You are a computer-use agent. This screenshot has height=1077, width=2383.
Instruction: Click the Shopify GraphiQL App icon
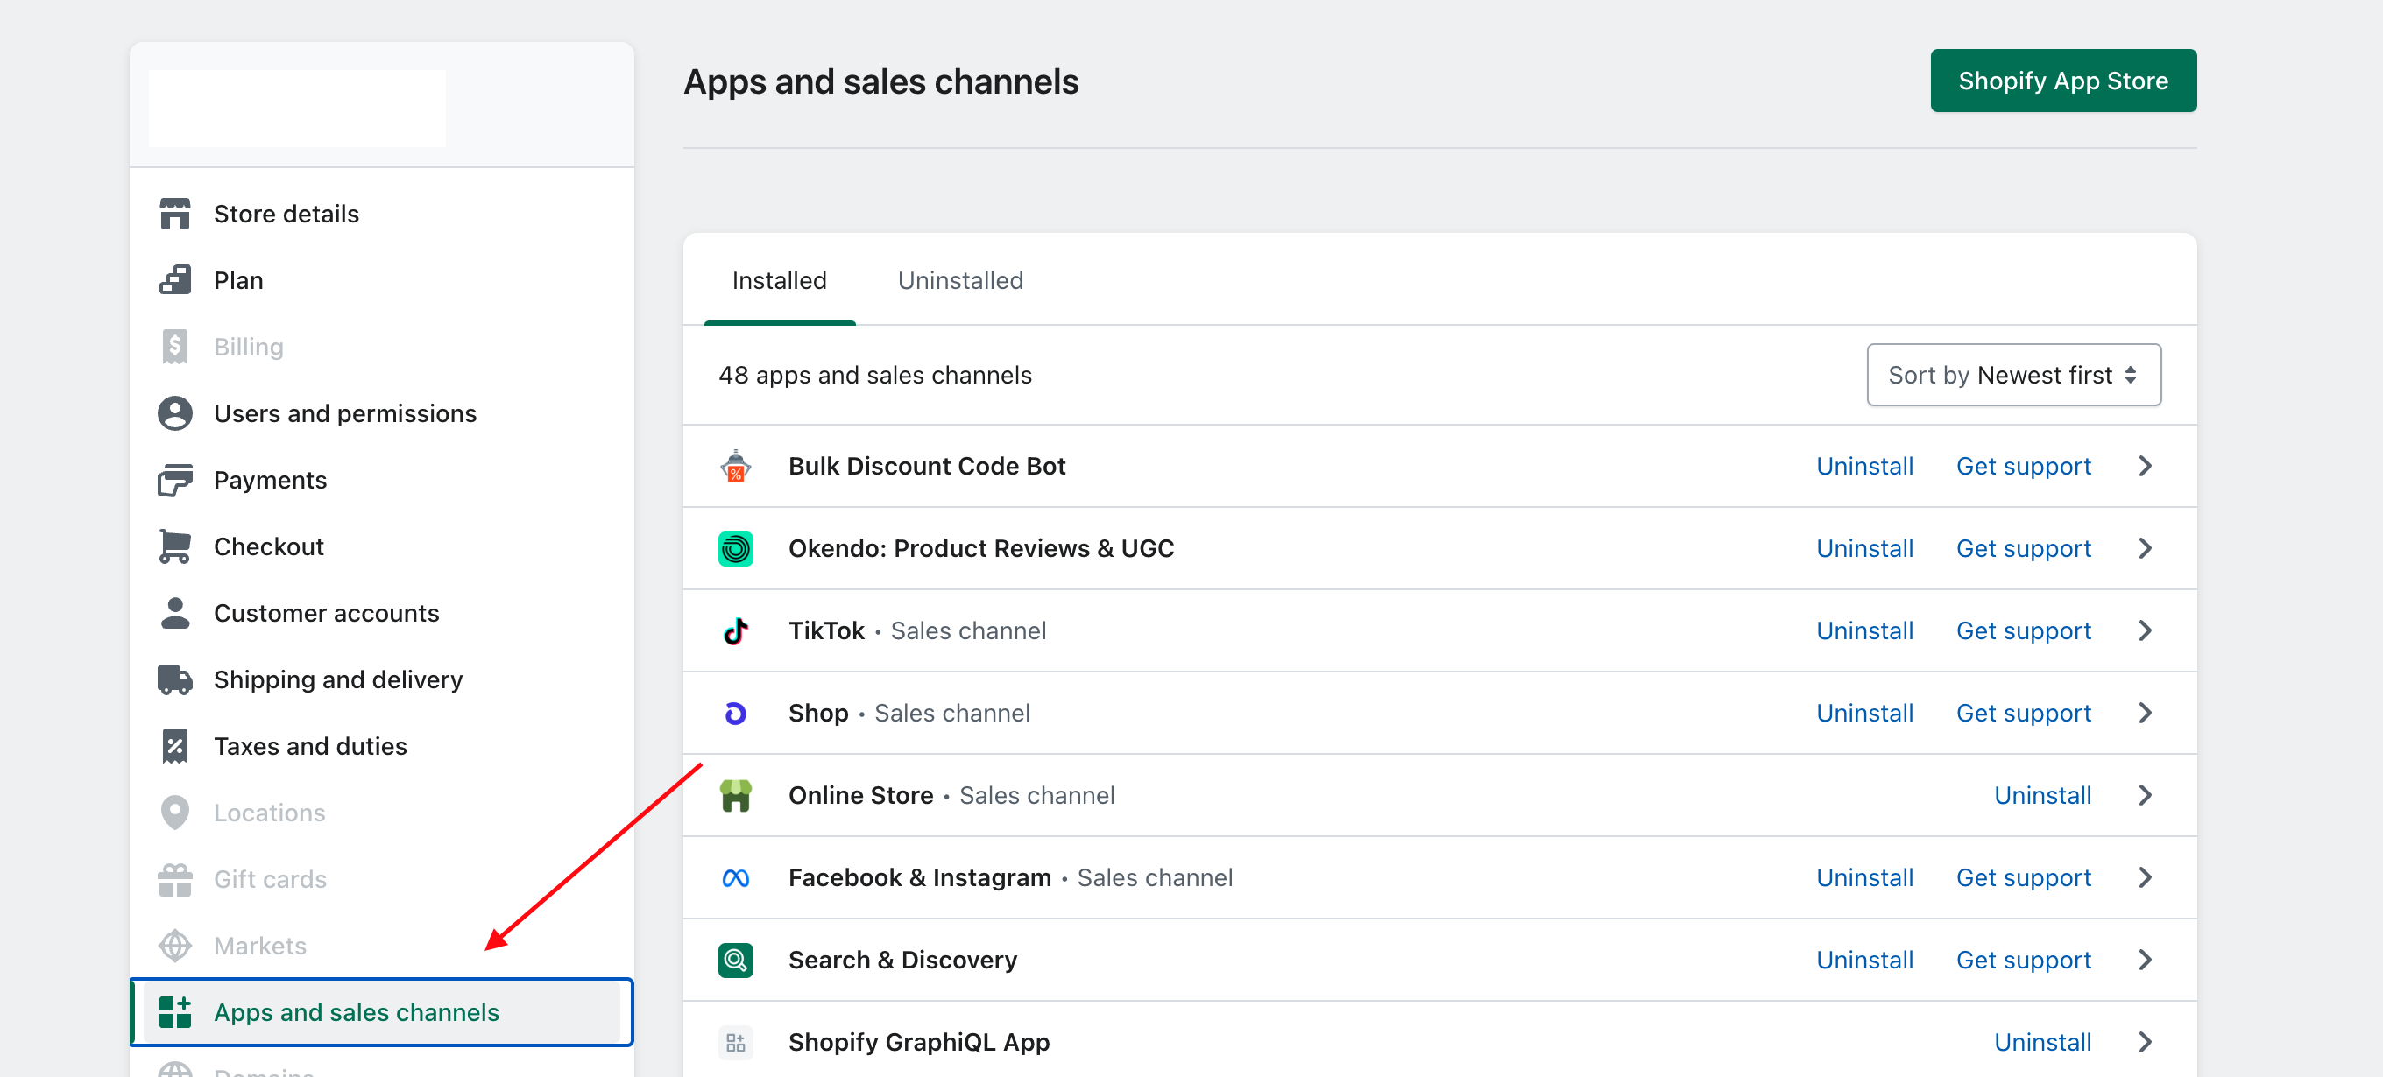pyautogui.click(x=735, y=1042)
